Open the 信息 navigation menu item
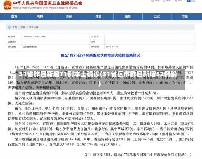202x159 pixels. coord(99,17)
